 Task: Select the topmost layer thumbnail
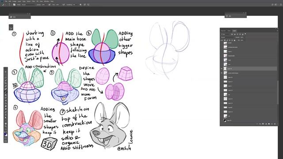click(x=225, y=43)
